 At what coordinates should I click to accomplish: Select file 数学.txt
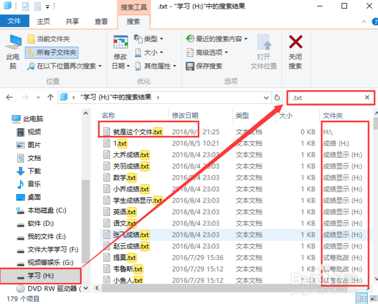(x=124, y=178)
